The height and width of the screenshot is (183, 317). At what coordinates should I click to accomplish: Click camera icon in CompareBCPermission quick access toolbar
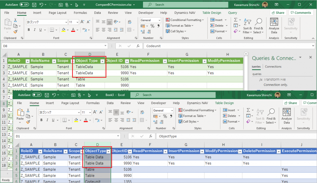coord(60,5)
